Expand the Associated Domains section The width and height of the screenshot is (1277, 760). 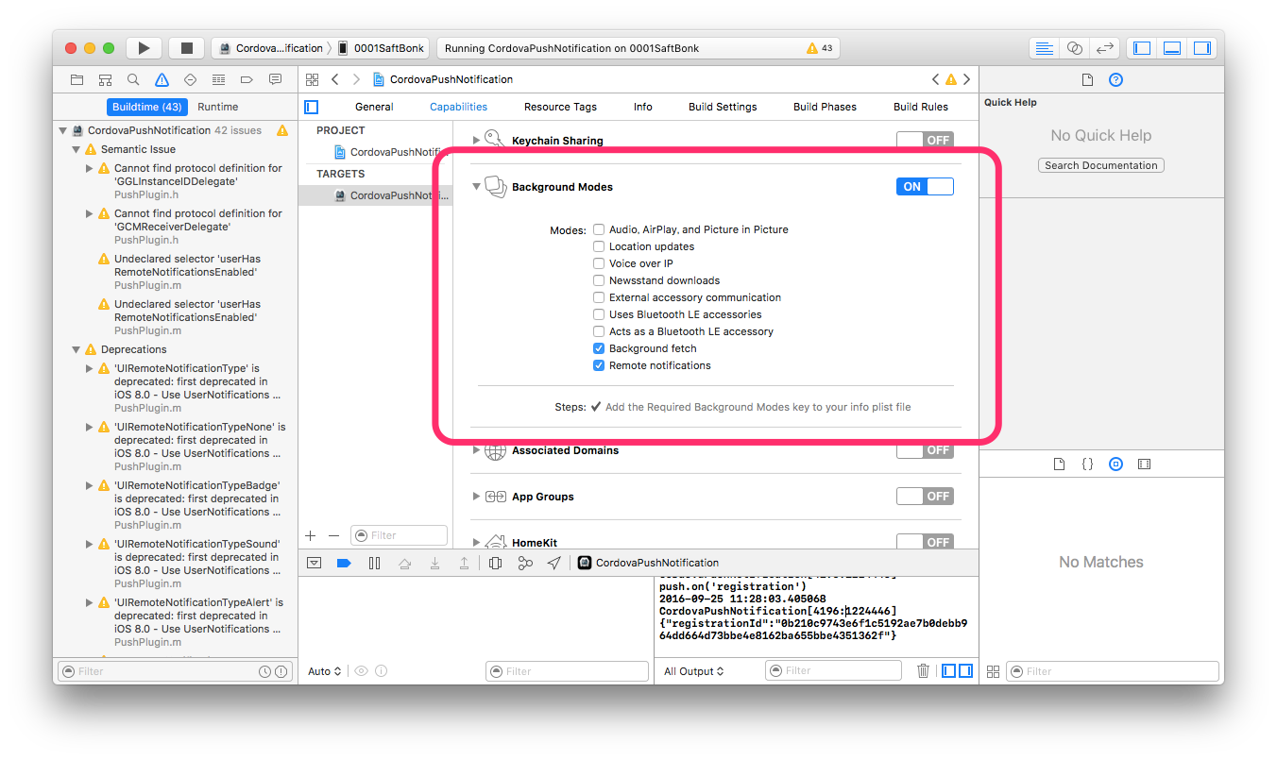tap(476, 450)
